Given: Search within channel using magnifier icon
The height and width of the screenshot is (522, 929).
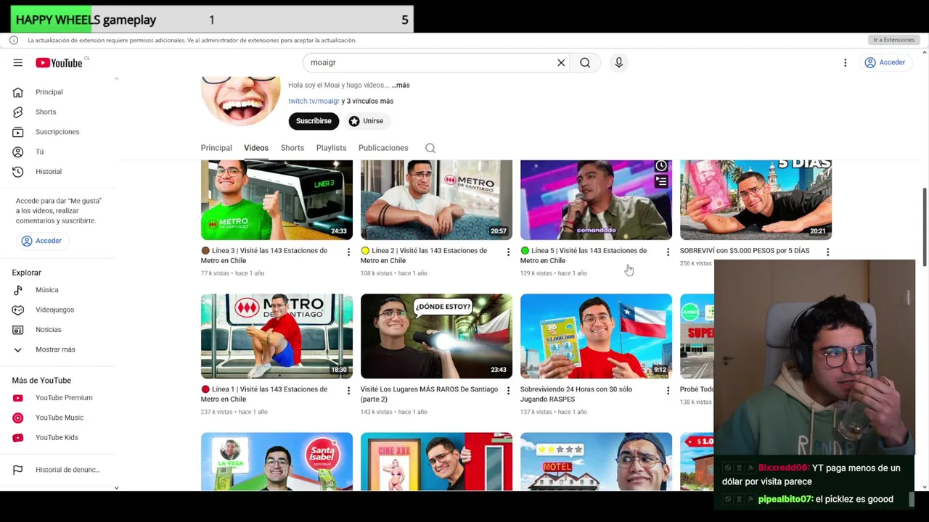Looking at the screenshot, I should [430, 148].
